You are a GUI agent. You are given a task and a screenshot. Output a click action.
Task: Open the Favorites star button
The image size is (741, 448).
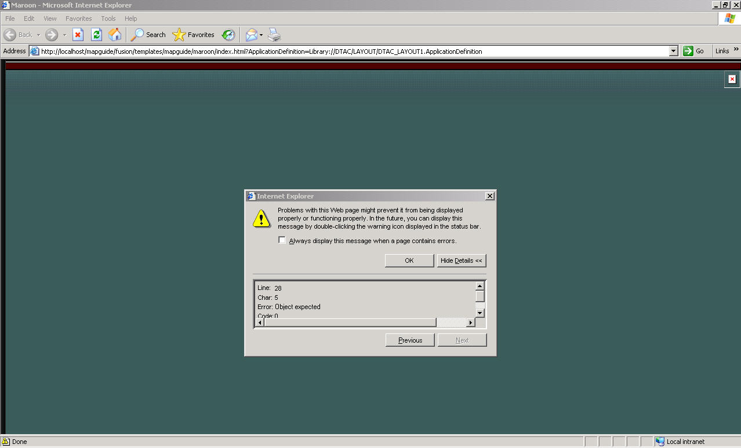point(194,35)
